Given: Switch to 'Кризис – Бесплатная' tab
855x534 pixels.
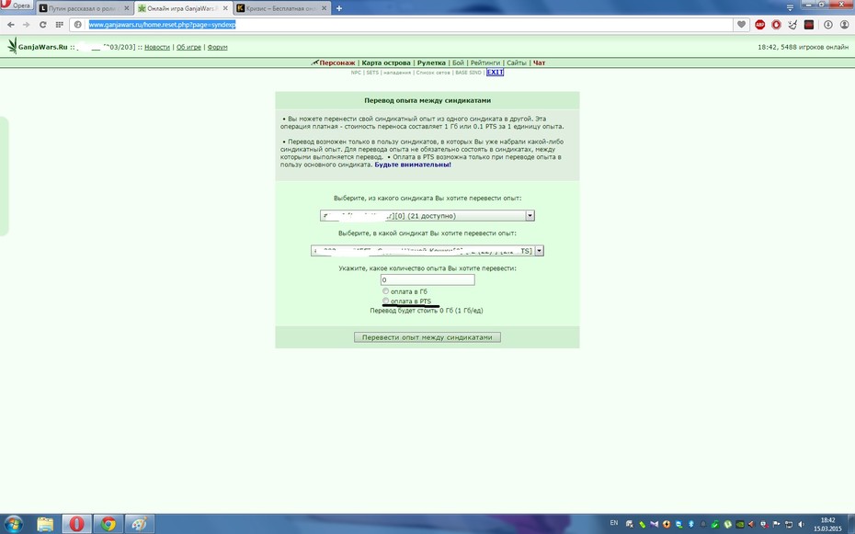Looking at the screenshot, I should [281, 8].
